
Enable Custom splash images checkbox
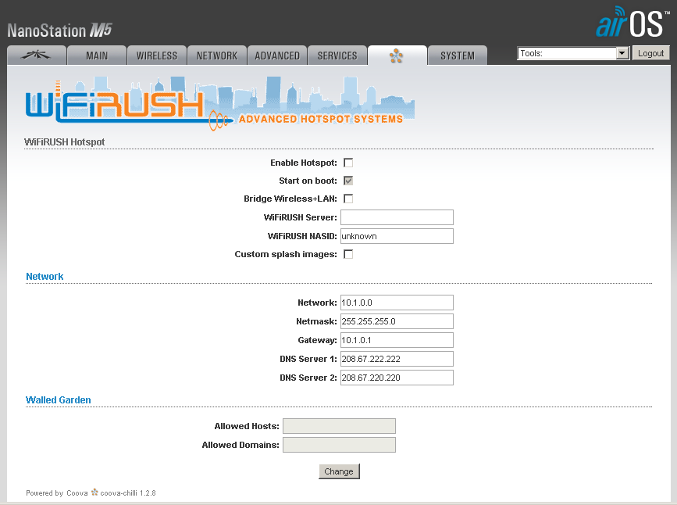pos(348,254)
